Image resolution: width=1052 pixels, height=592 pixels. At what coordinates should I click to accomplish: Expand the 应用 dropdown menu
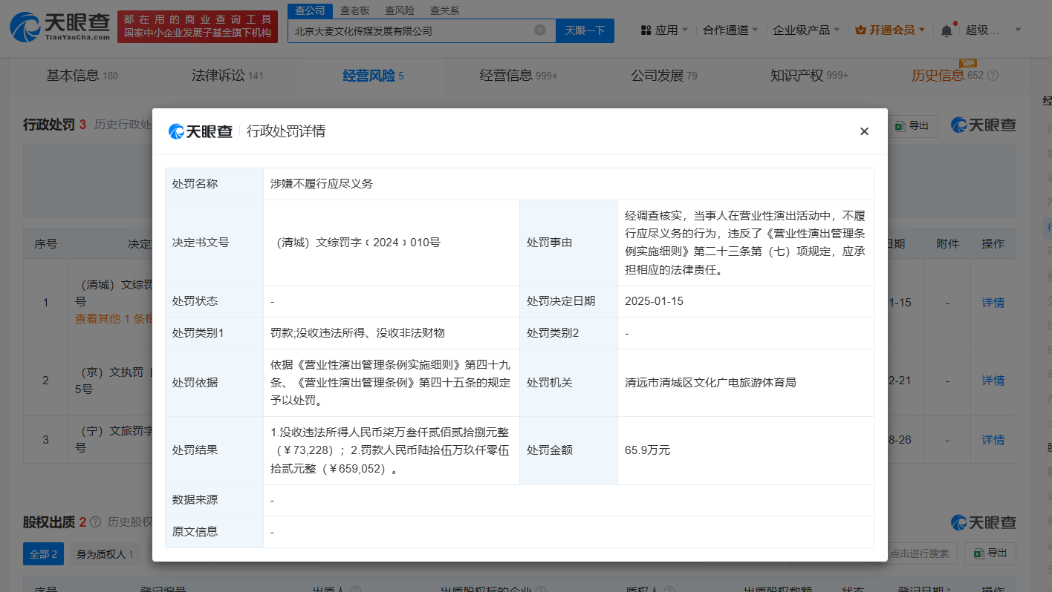(663, 30)
